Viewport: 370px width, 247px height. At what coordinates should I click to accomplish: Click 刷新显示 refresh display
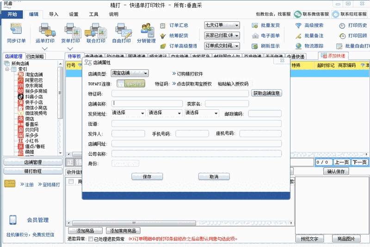click(x=265, y=46)
